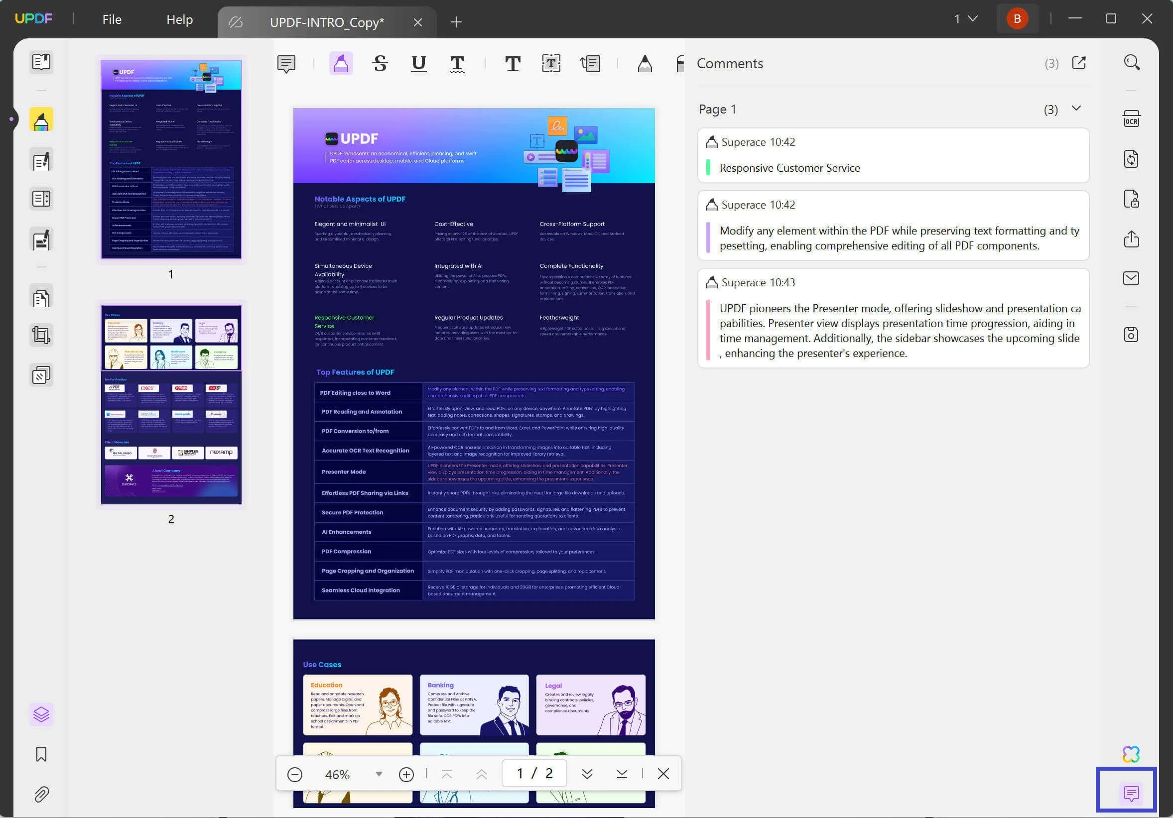Send the file by email
The width and height of the screenshot is (1173, 818).
(1131, 278)
